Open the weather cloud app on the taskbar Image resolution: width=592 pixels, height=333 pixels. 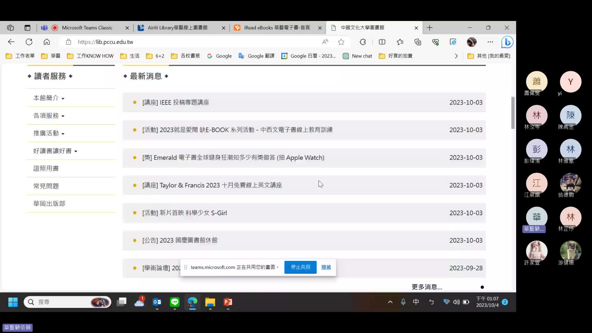point(139,302)
